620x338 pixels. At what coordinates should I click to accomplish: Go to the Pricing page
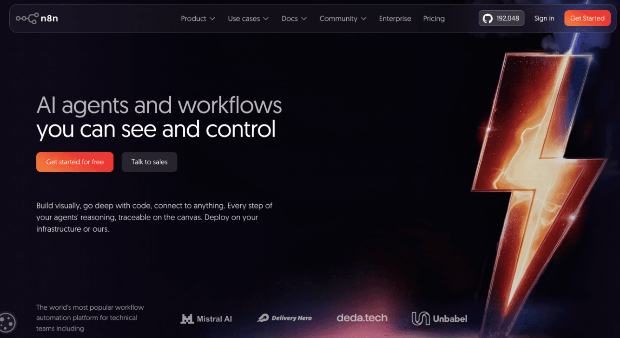point(434,19)
